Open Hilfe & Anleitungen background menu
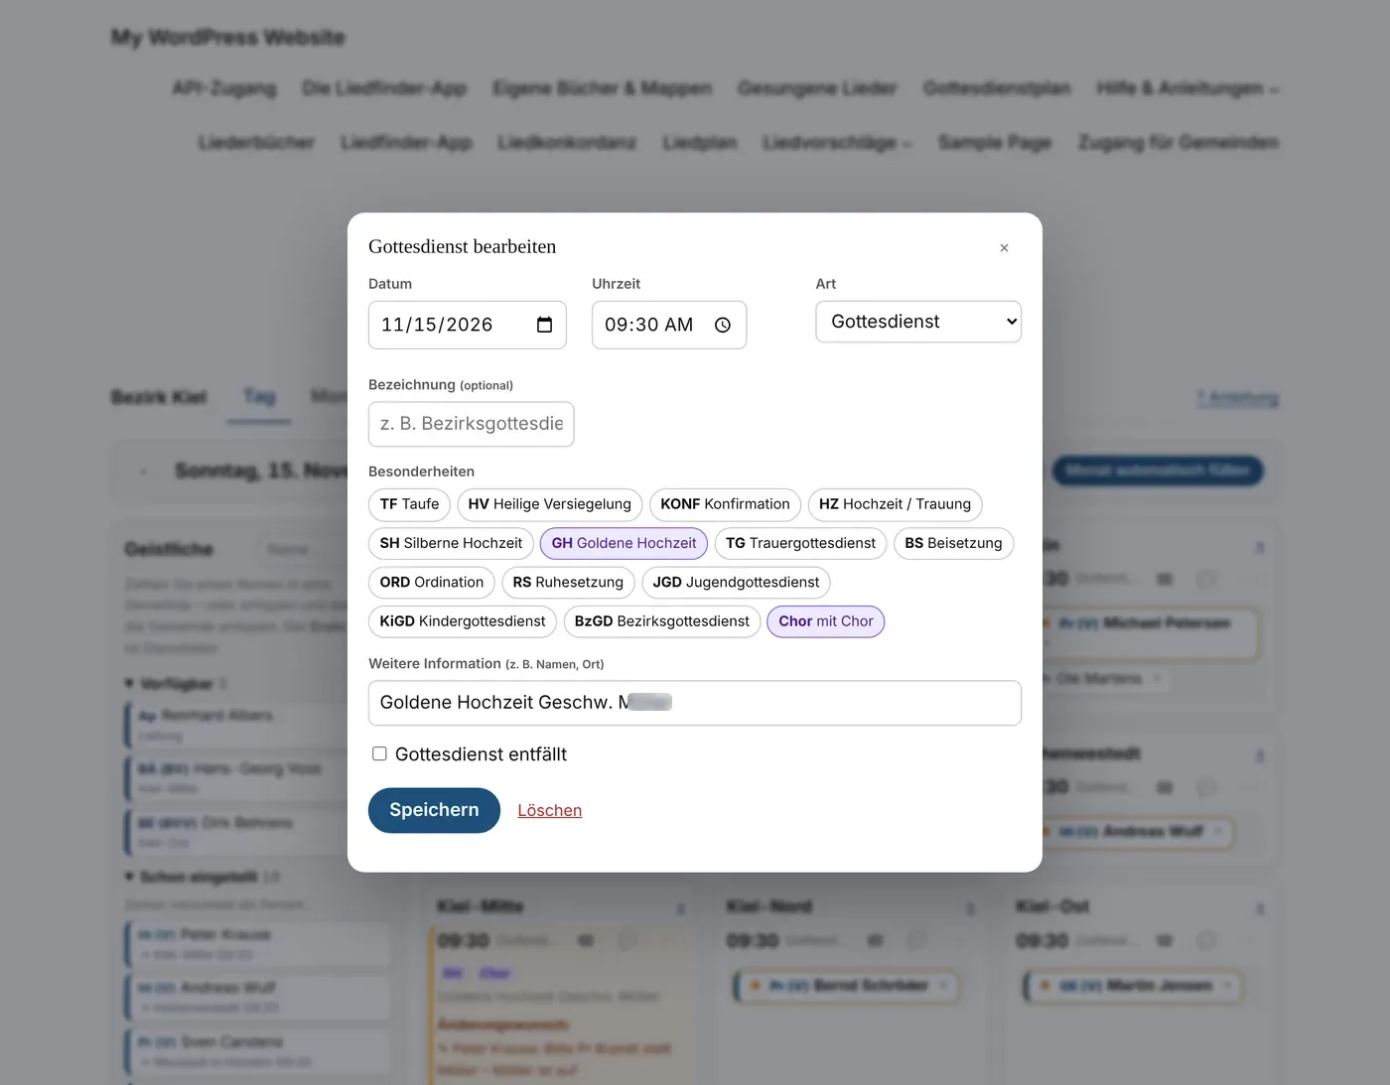Viewport: 1390px width, 1085px height. [1187, 88]
